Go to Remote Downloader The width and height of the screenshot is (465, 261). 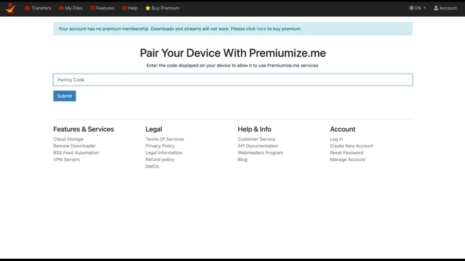(74, 146)
